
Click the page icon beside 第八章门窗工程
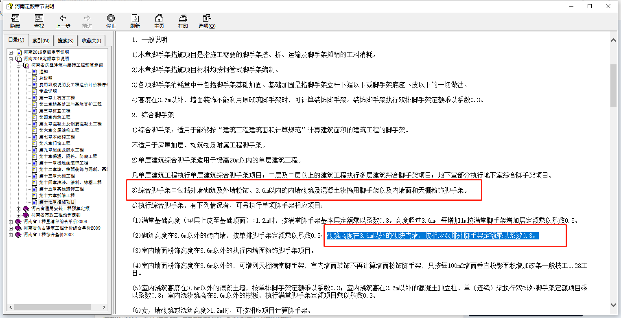point(35,143)
